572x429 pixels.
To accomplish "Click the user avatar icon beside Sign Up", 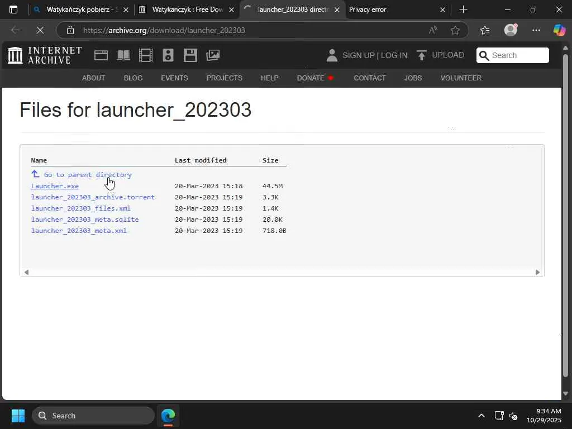I will (x=332, y=55).
